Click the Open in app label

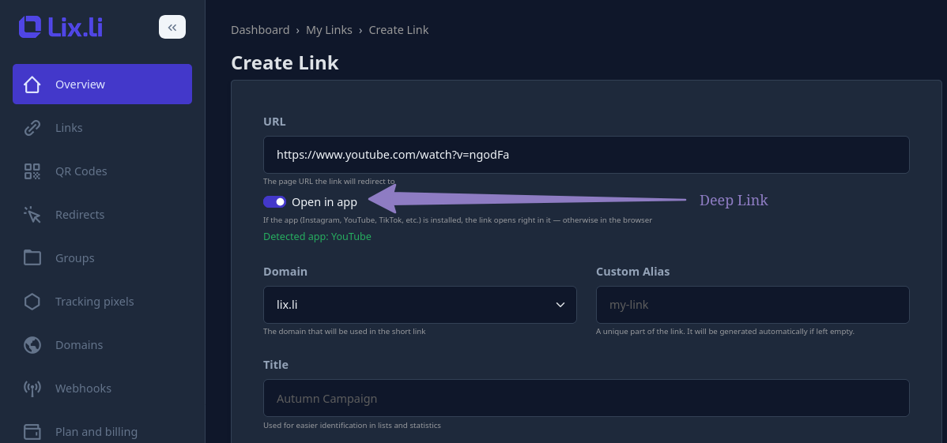pos(324,202)
